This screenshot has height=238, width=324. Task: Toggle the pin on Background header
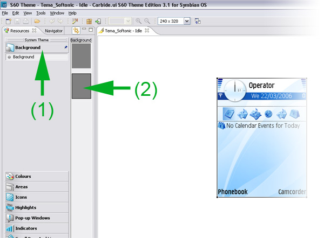(x=66, y=47)
